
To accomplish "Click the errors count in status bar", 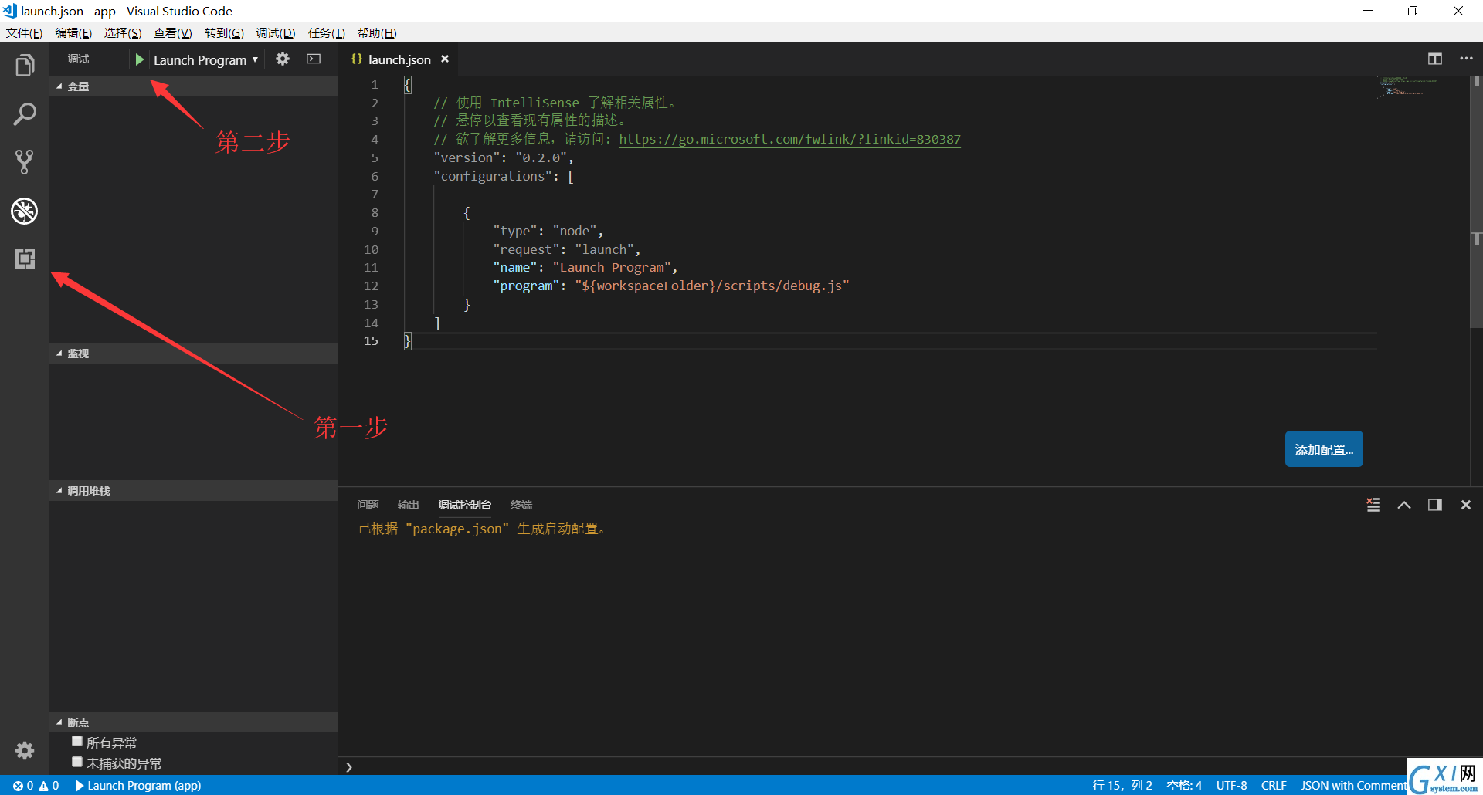I will click(23, 786).
